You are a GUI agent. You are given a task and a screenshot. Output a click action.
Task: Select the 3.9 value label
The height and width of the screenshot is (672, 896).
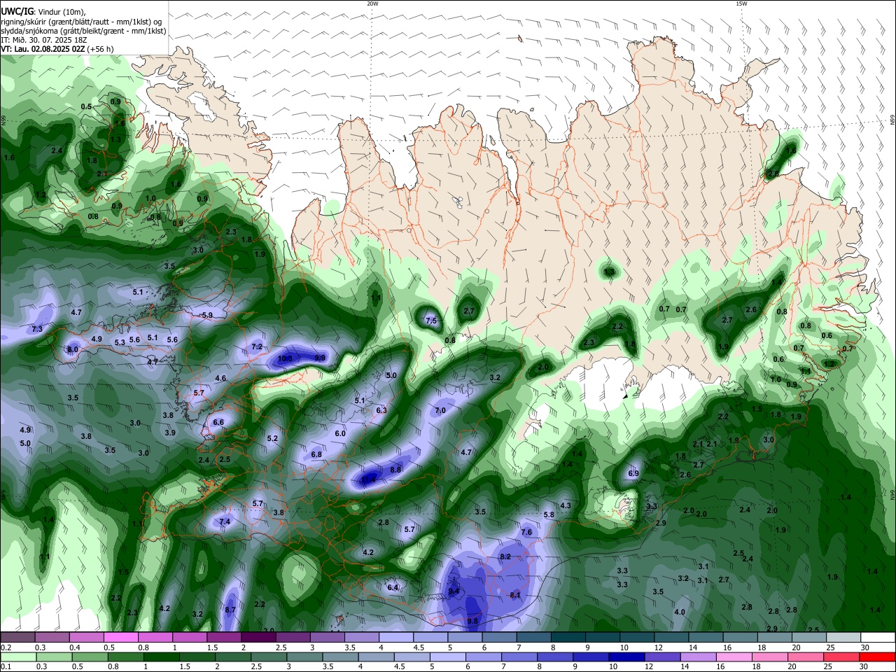170,433
